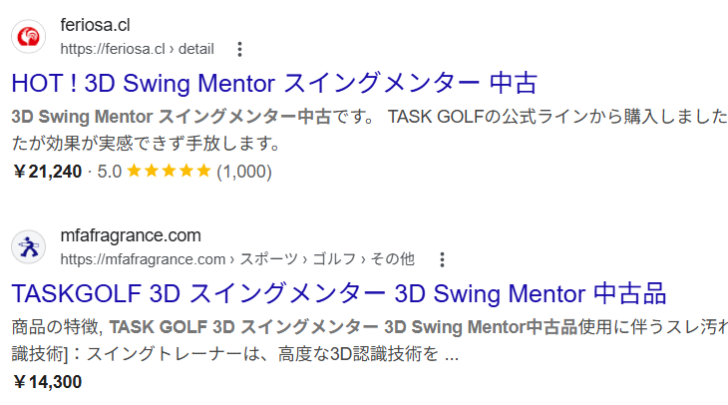This screenshot has width=728, height=405.
Task: Click the feriosa.cl result description snippet
Action: (x=369, y=130)
